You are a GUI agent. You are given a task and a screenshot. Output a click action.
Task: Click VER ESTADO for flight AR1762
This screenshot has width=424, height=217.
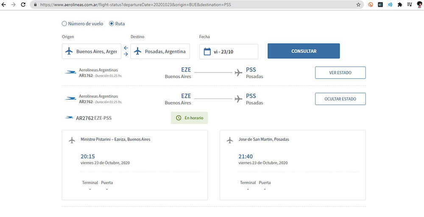pos(340,73)
